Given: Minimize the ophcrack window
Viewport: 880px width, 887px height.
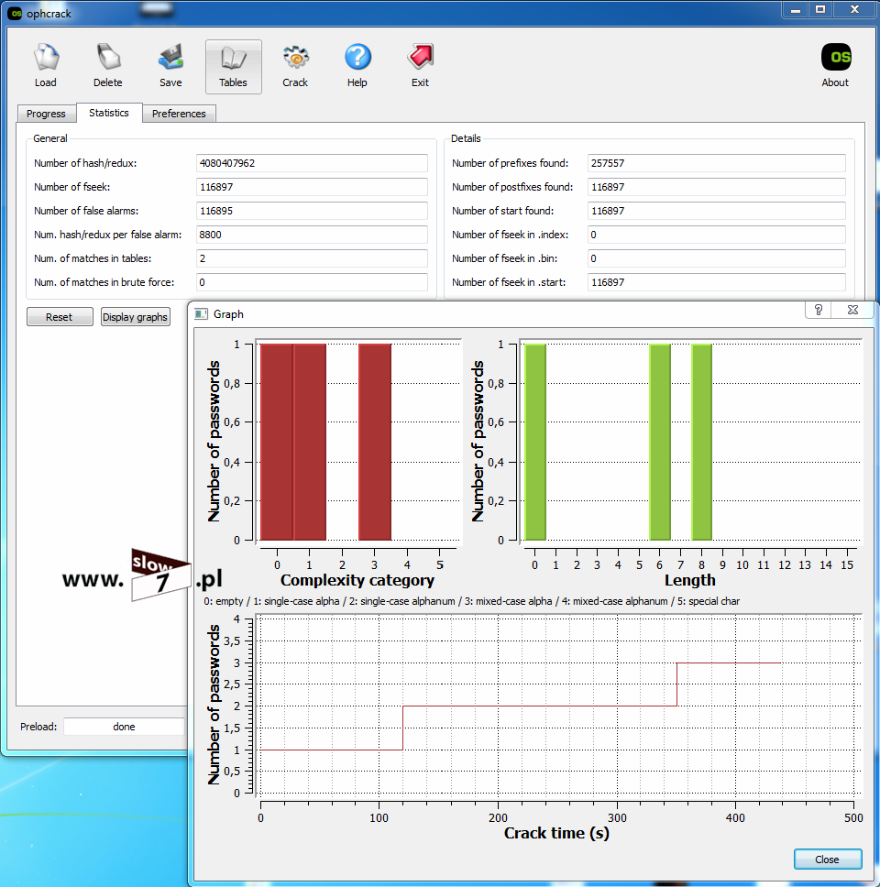Looking at the screenshot, I should [x=795, y=9].
